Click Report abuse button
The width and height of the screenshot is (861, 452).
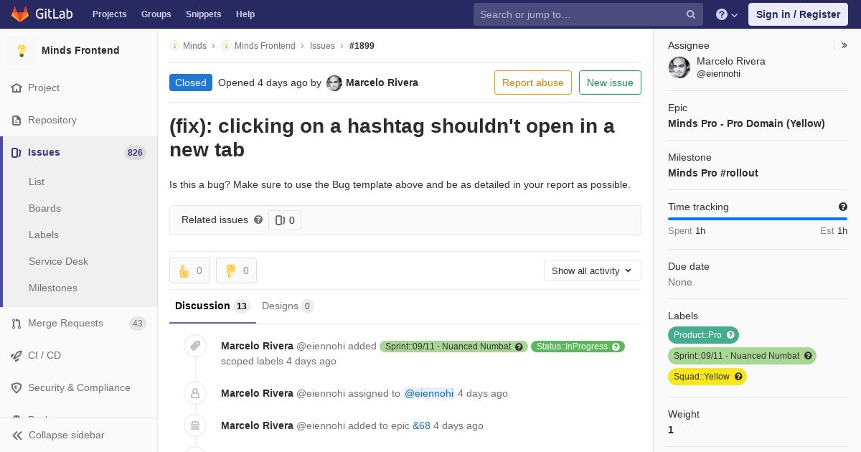pyautogui.click(x=533, y=83)
